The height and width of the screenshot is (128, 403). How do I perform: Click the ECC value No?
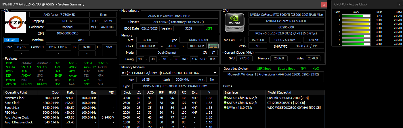click(212, 79)
